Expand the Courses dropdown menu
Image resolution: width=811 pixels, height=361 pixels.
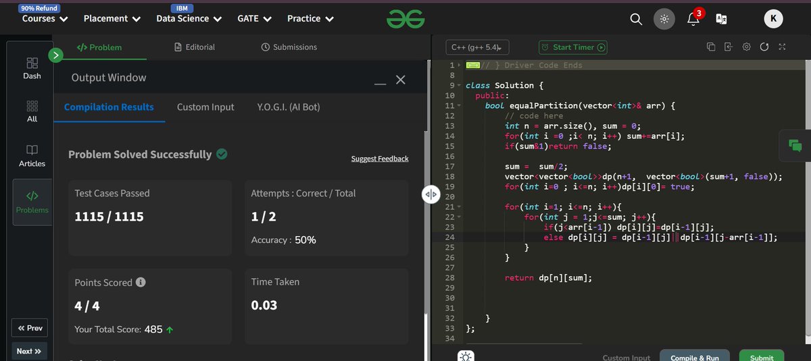[45, 19]
